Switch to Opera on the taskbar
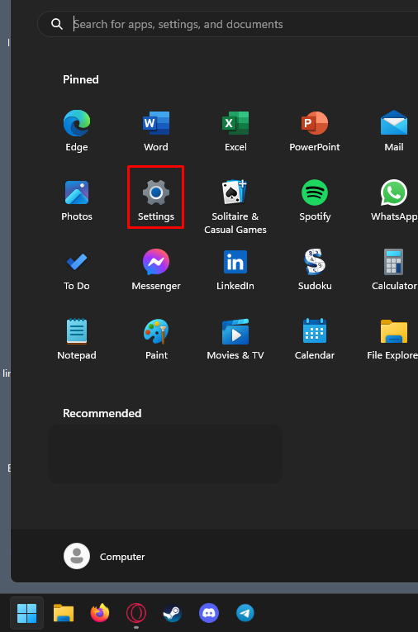Viewport: 418px width, 632px height. click(x=136, y=613)
